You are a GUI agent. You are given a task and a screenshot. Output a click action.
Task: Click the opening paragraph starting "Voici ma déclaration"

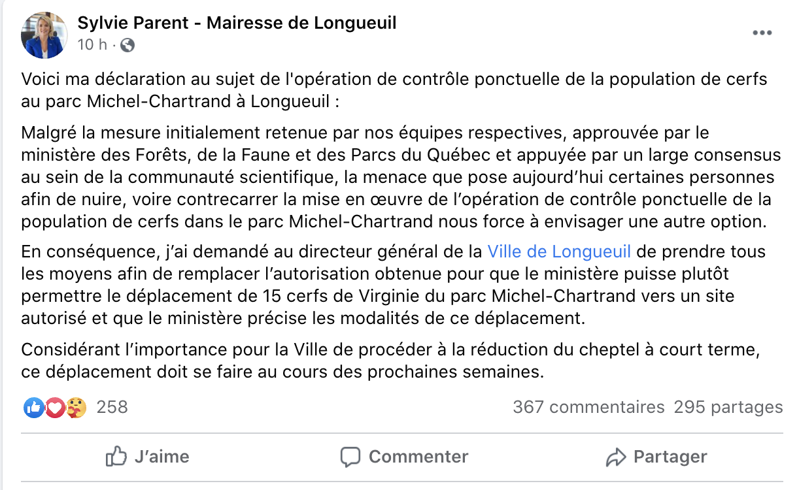(394, 91)
